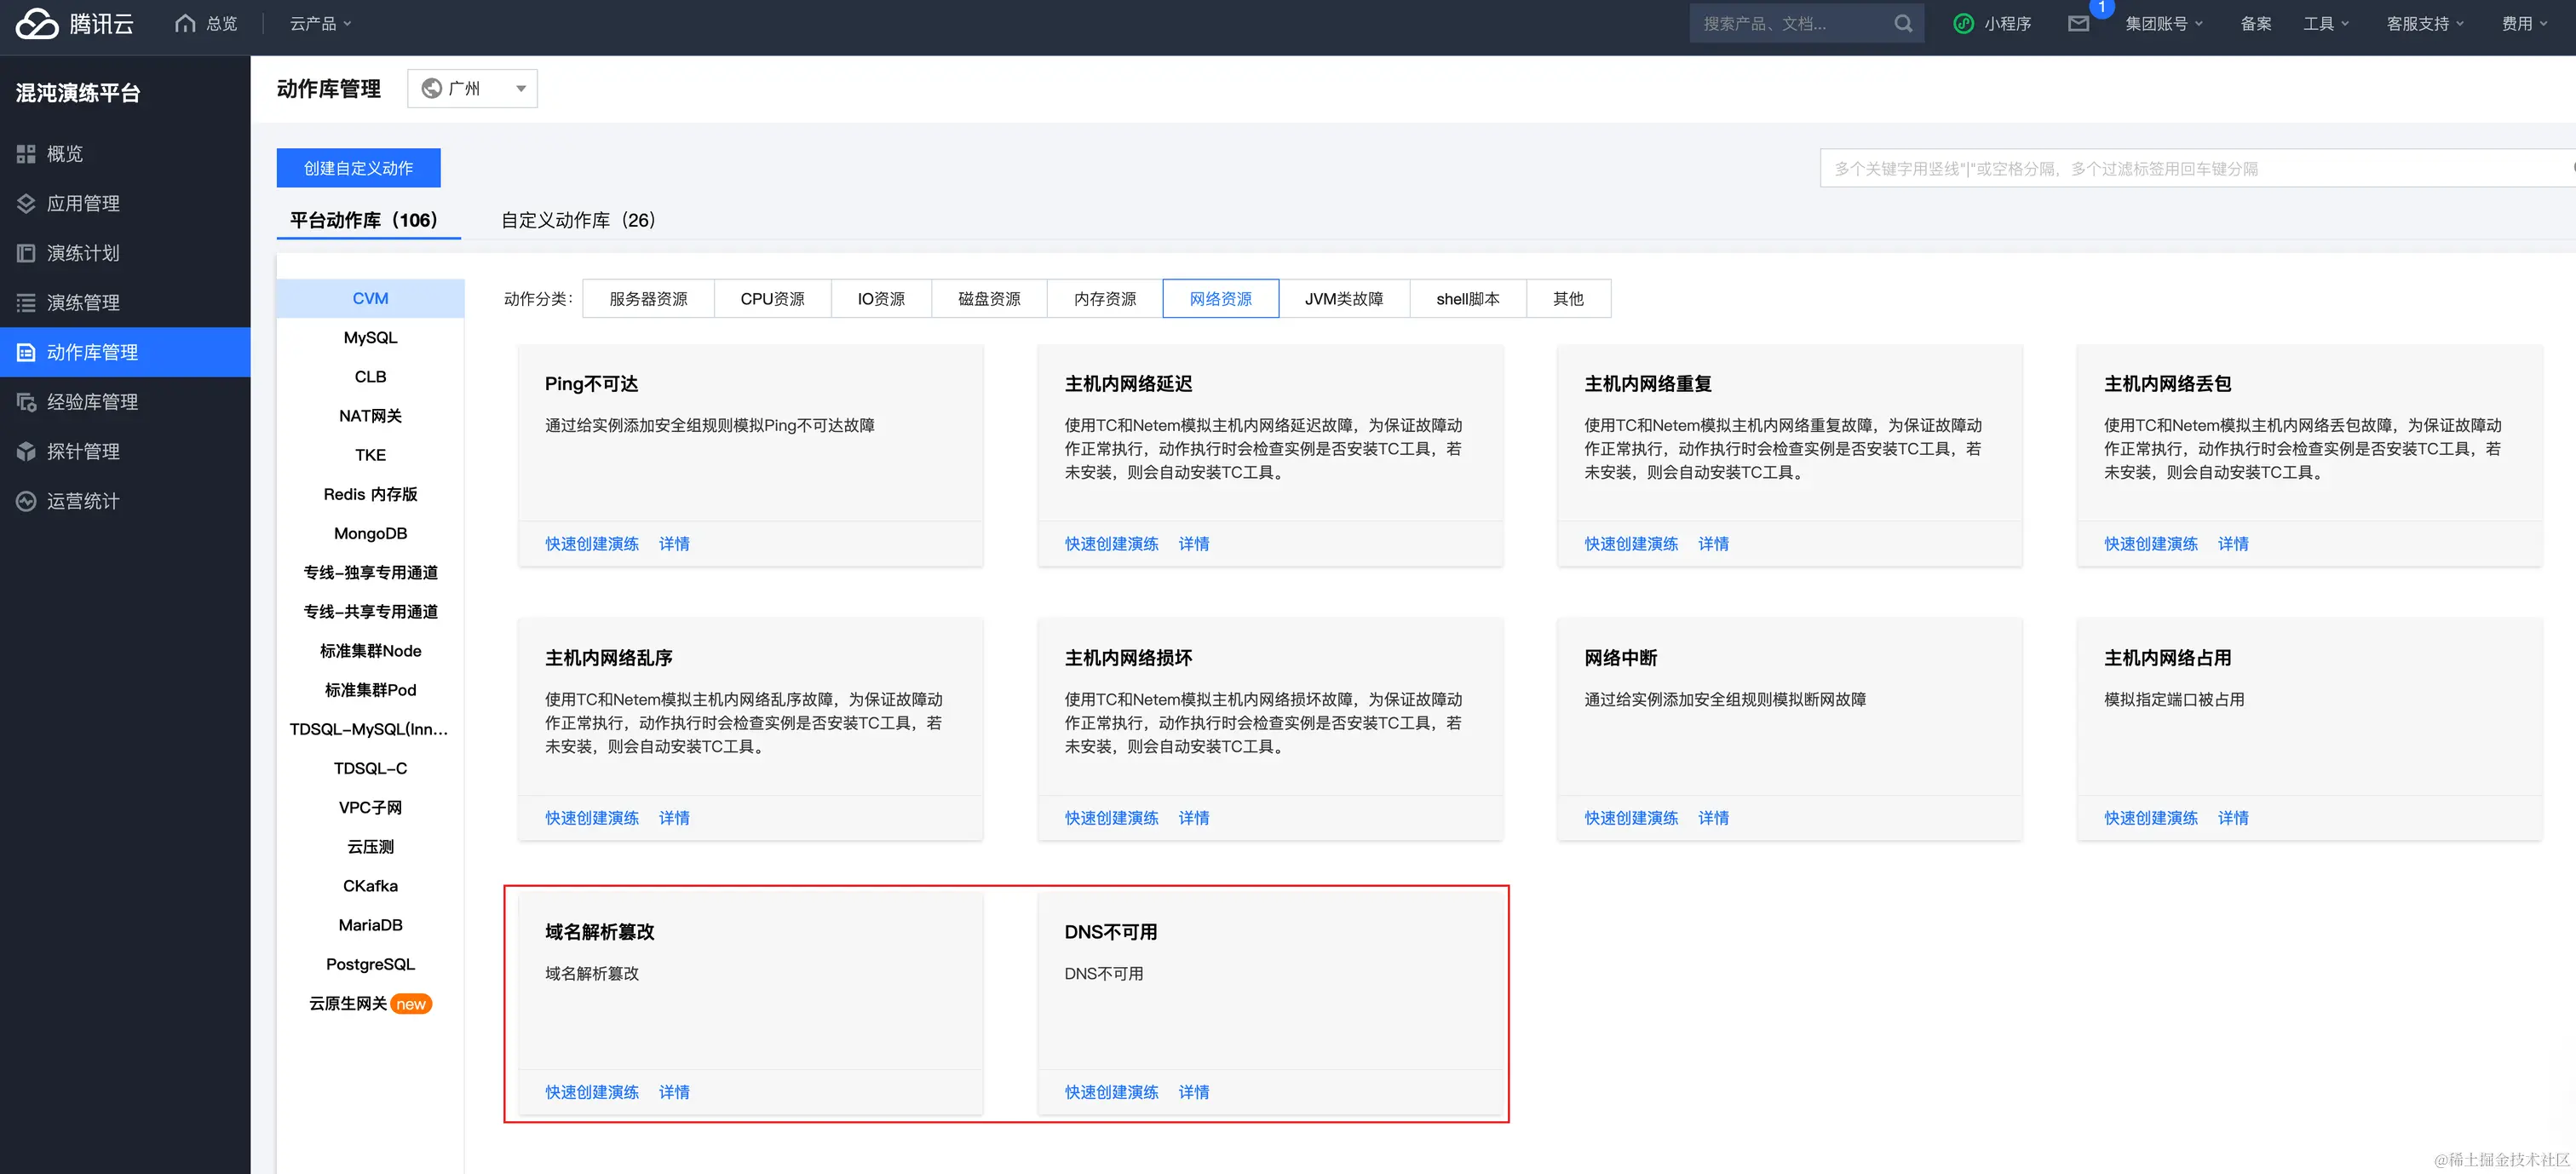Switch to 自定义动作库 (26) tab
Screen dimensions: 2576x1174
pyautogui.click(x=578, y=220)
